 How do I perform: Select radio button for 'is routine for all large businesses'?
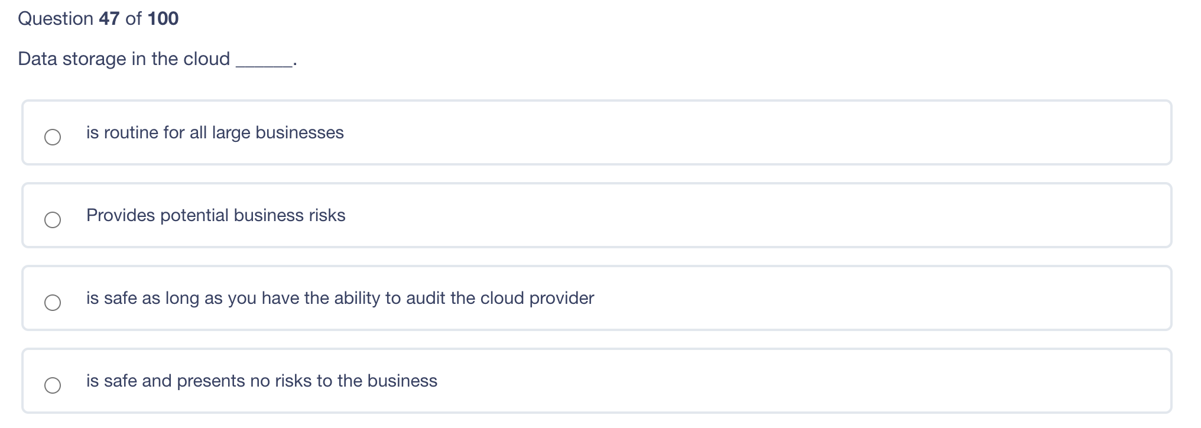point(53,137)
